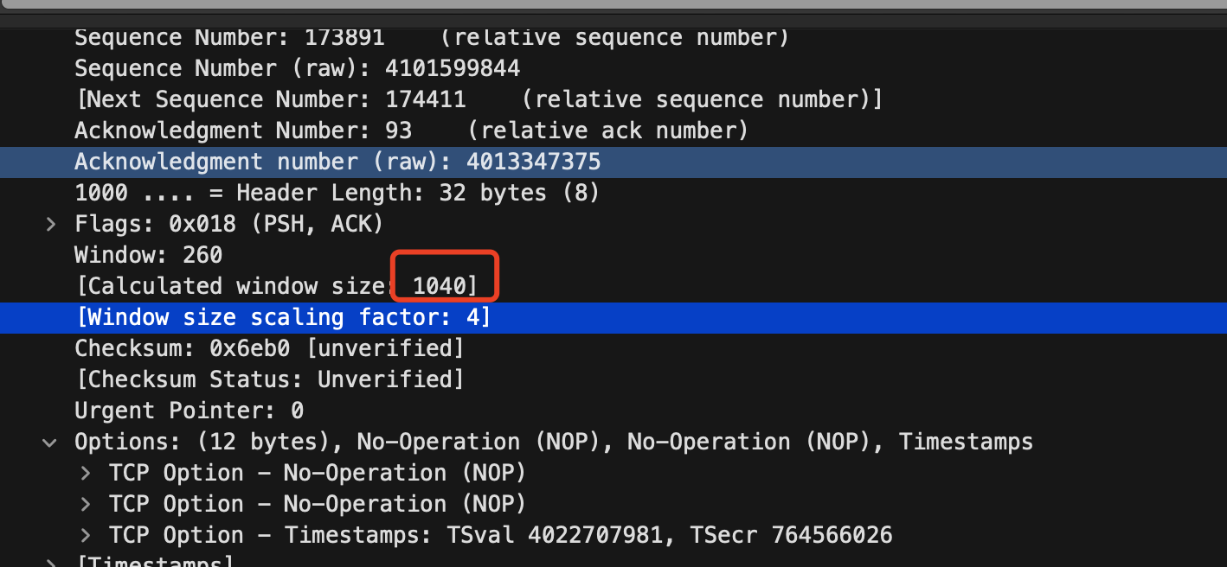Click the Urgent Pointer: 0 row
Image resolution: width=1227 pixels, height=567 pixels.
pos(189,411)
